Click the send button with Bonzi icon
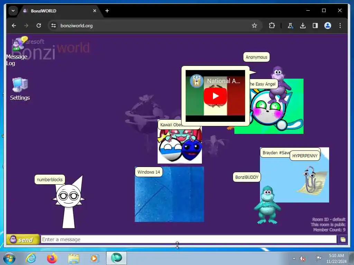Viewport: 354px width, 265px height. click(23, 239)
